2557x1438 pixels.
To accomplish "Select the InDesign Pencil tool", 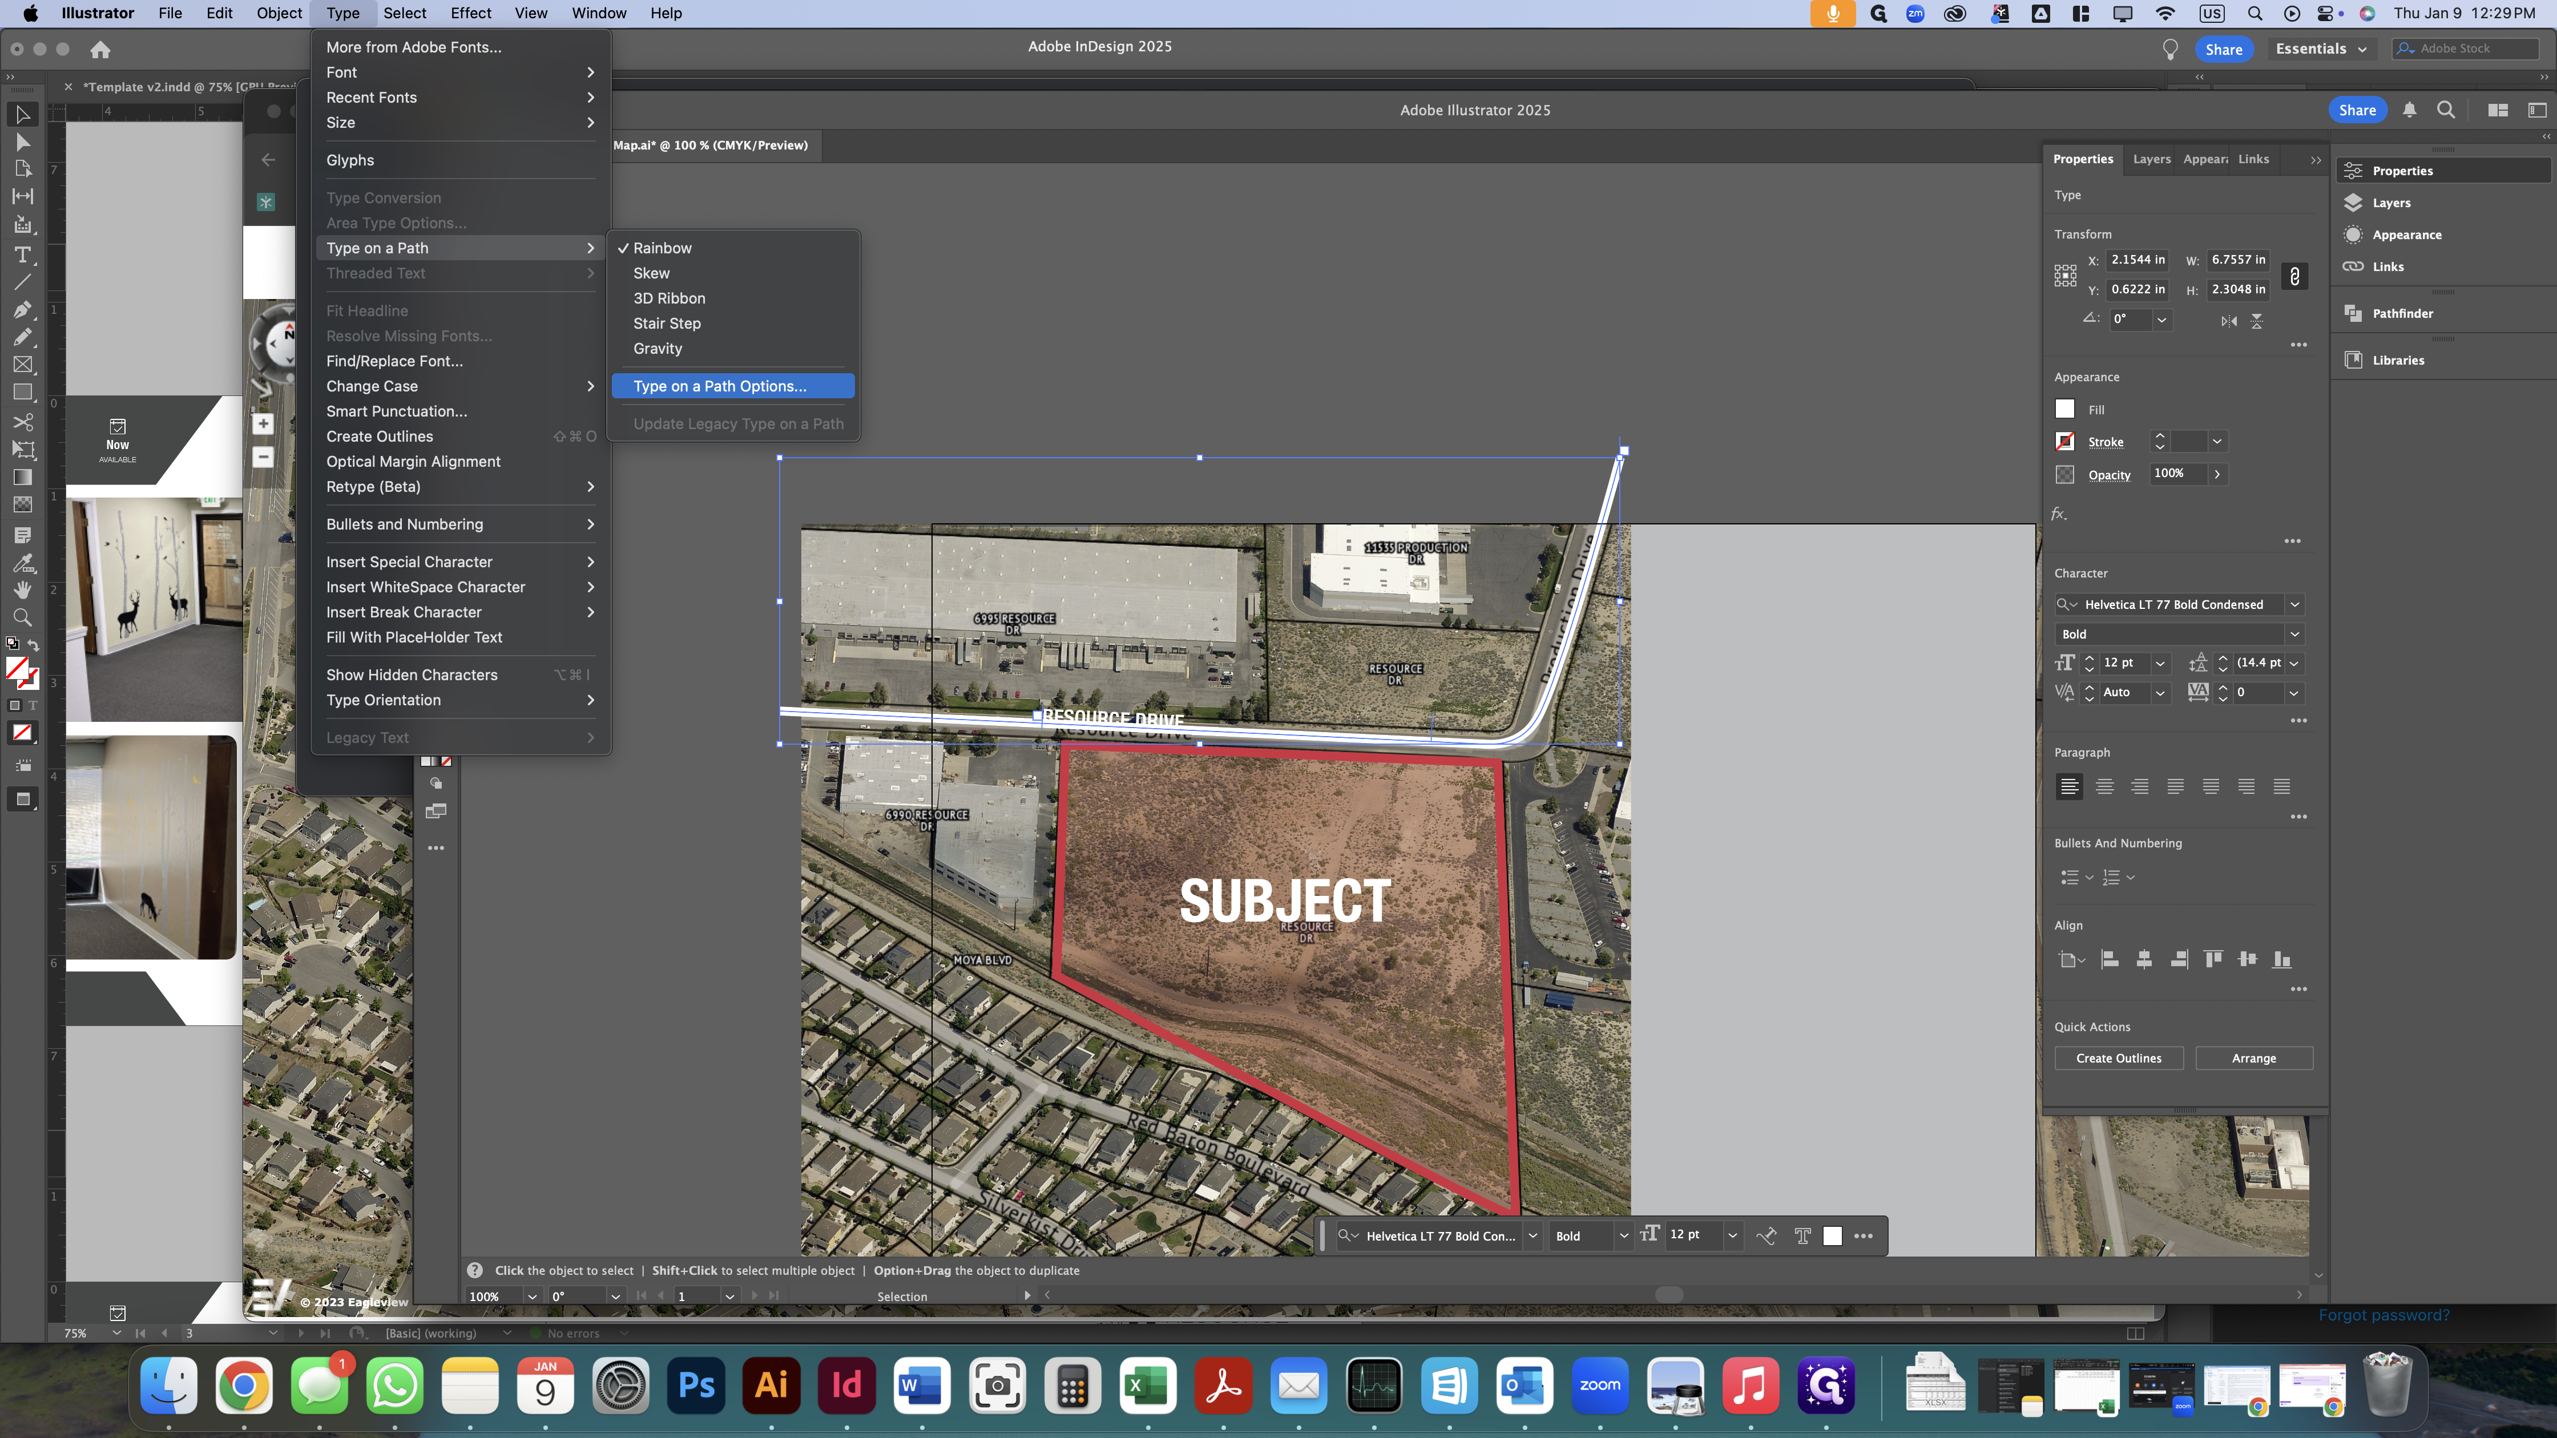I will tap(23, 337).
